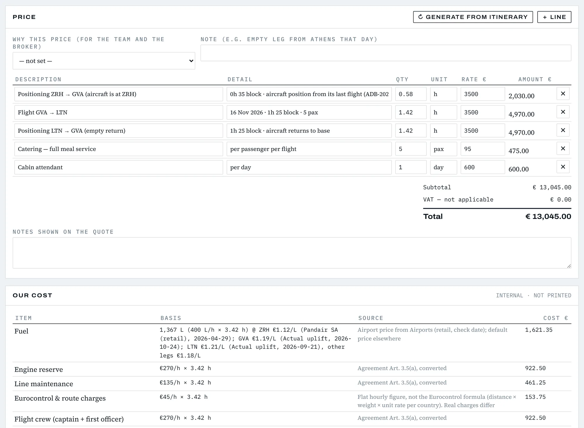Delete the Catering line item
The width and height of the screenshot is (584, 428).
tap(563, 149)
